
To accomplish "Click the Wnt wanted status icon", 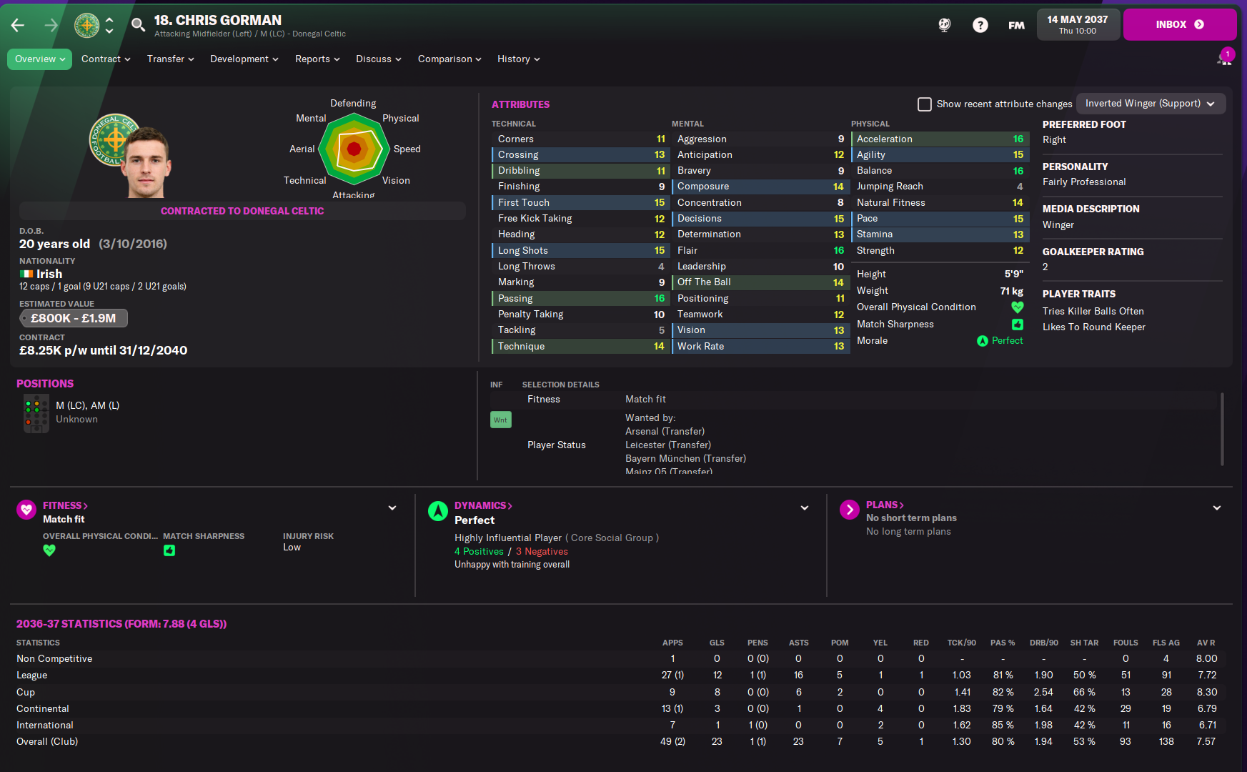I will click(500, 420).
